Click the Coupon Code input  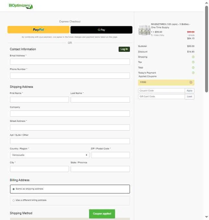[161, 91]
